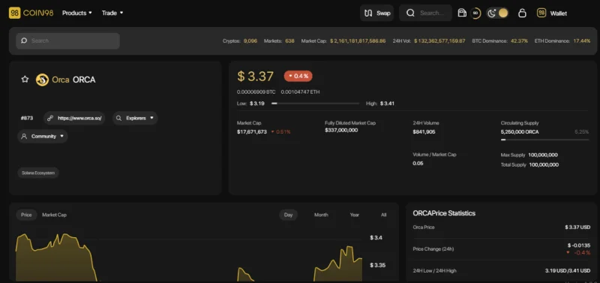
Task: Select the Year chart range
Action: pos(355,215)
